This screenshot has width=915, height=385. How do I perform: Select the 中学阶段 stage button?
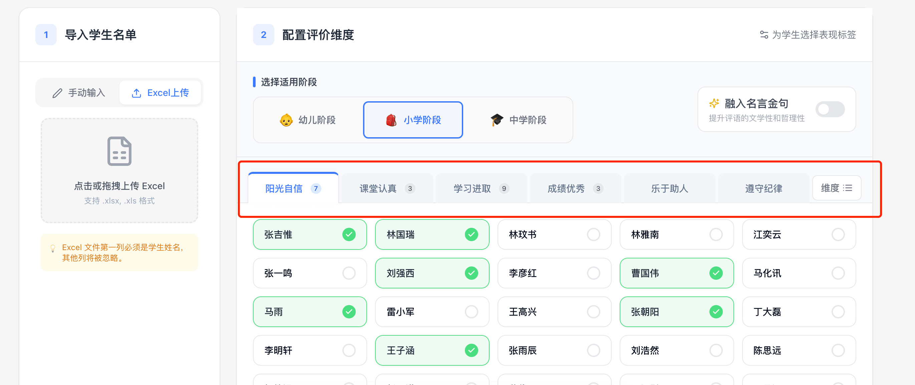click(x=519, y=120)
